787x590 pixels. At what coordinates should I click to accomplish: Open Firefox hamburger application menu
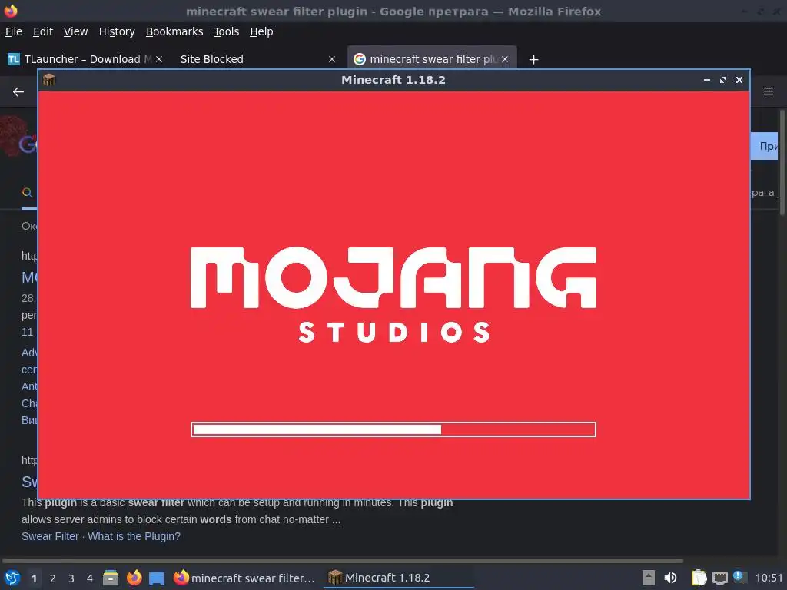click(769, 91)
